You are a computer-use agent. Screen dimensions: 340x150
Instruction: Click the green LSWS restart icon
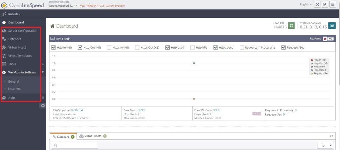pos(291,25)
